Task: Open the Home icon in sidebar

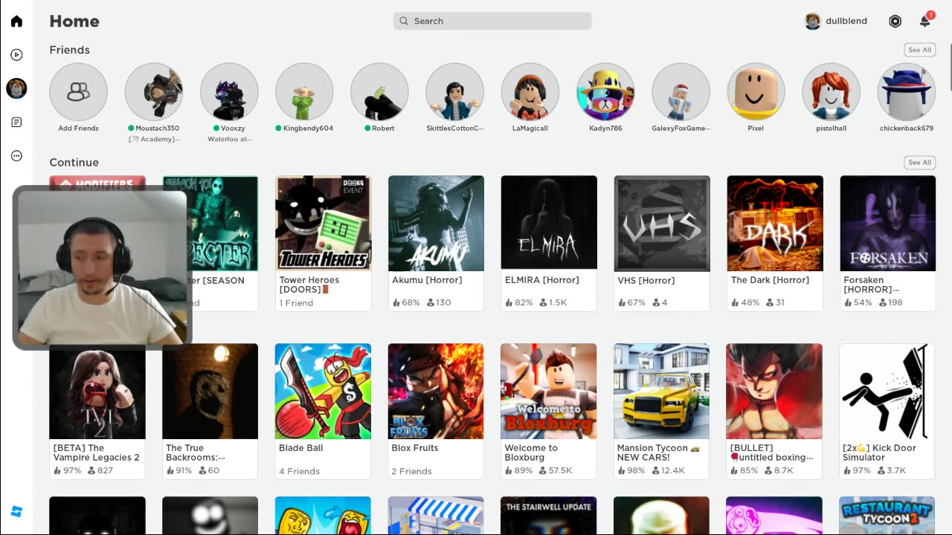Action: 16,21
